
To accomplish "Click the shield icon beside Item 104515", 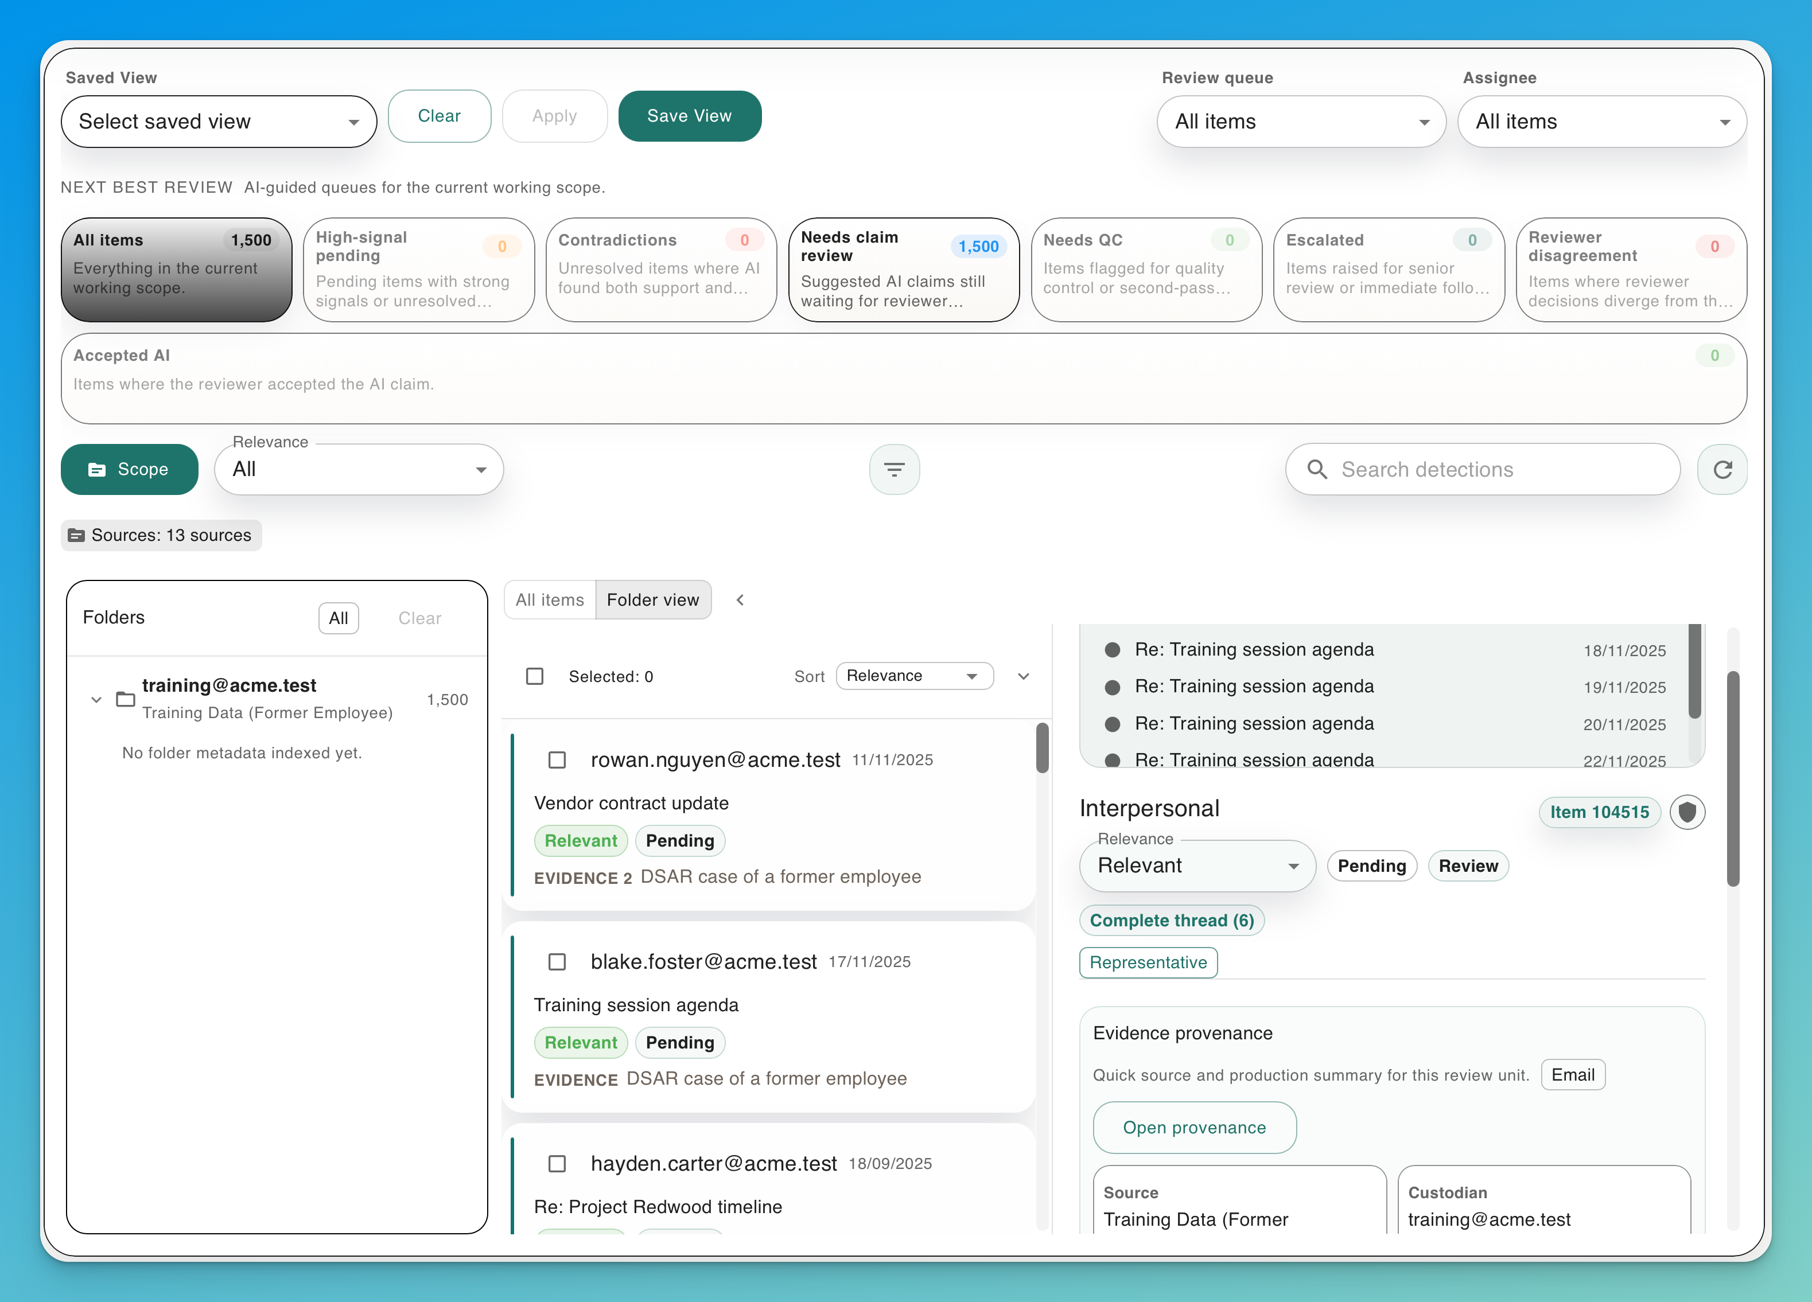I will point(1688,812).
